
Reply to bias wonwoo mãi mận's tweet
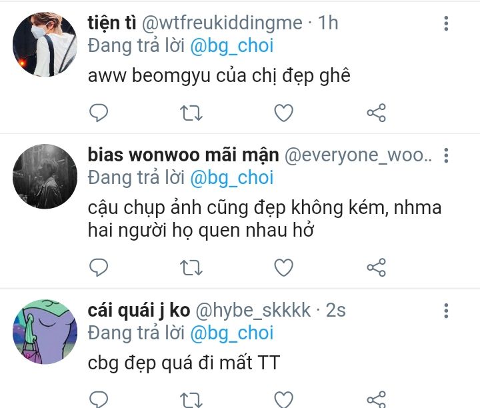coord(99,267)
